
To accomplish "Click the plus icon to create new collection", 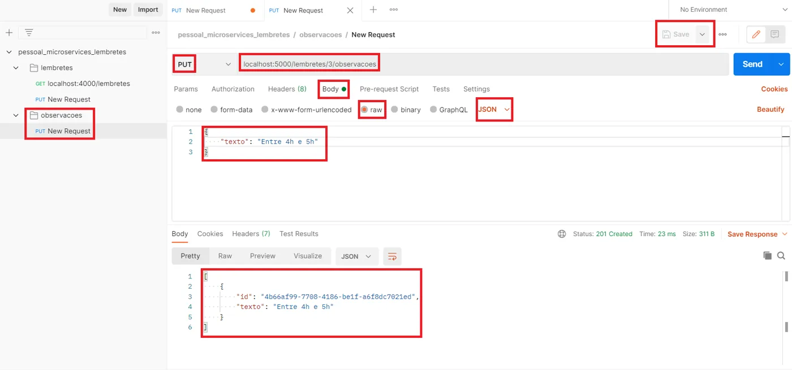I will click(9, 33).
